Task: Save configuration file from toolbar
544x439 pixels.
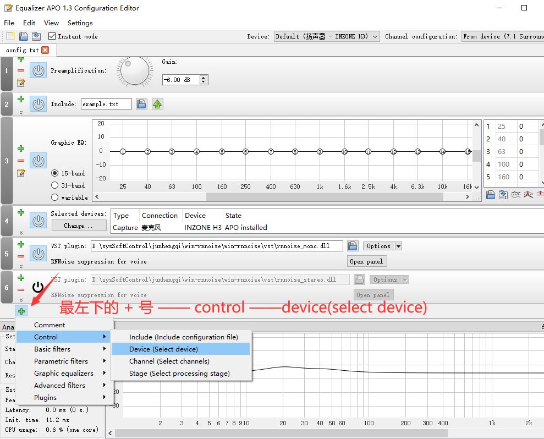Action: (36, 36)
